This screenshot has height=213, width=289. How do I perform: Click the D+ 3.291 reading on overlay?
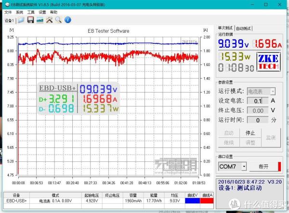[x=56, y=99]
